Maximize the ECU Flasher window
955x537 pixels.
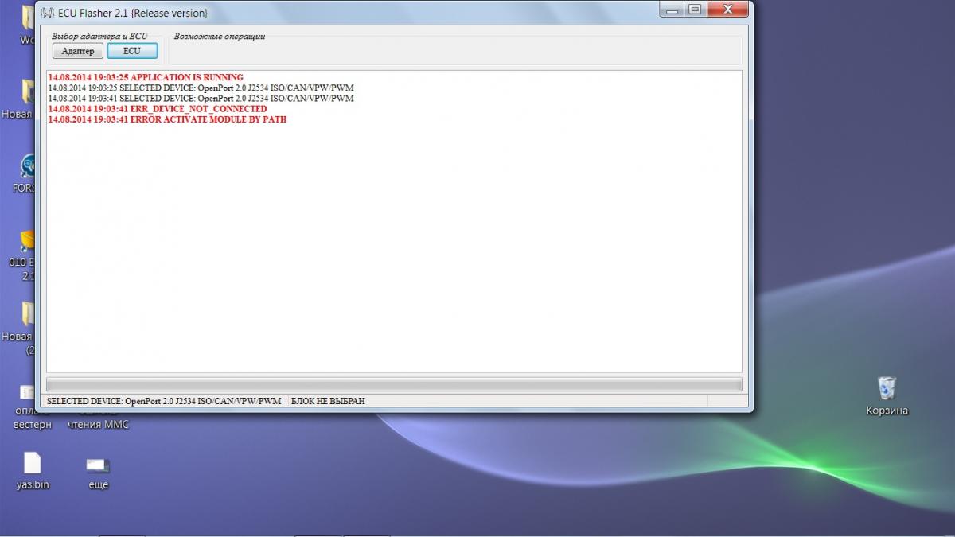pyautogui.click(x=693, y=10)
